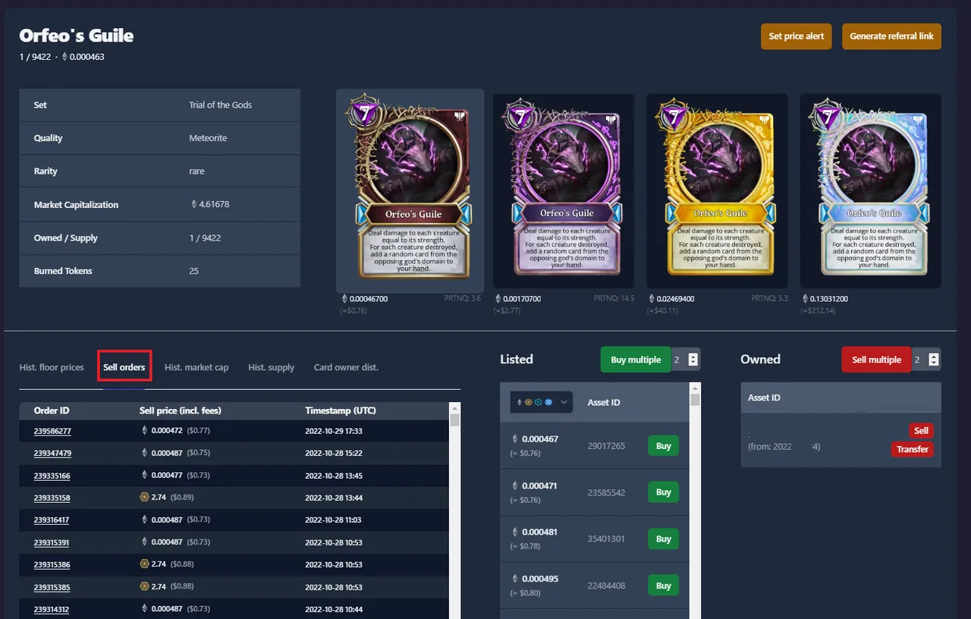Transfer the owned asset
Image resolution: width=971 pixels, height=619 pixels.
(x=912, y=449)
